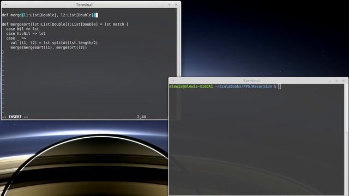
Task: Close the editor Terminal window
Action: point(176,5)
